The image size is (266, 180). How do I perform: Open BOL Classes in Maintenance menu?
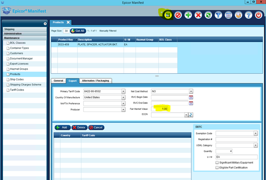pyautogui.click(x=17, y=43)
